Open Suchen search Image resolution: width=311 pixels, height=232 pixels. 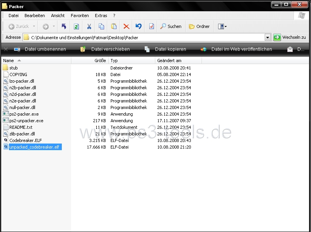171,26
